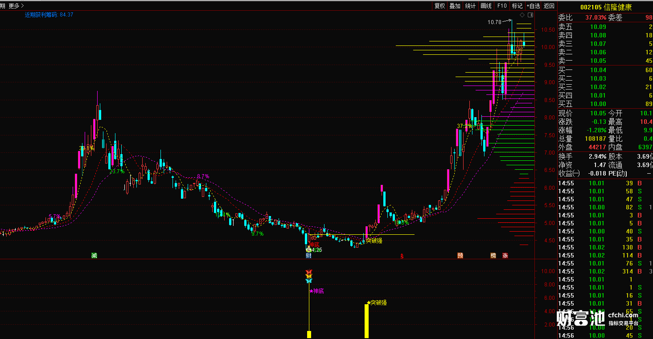Click the trade row with volume 314
The image size is (653, 339).
click(x=605, y=271)
